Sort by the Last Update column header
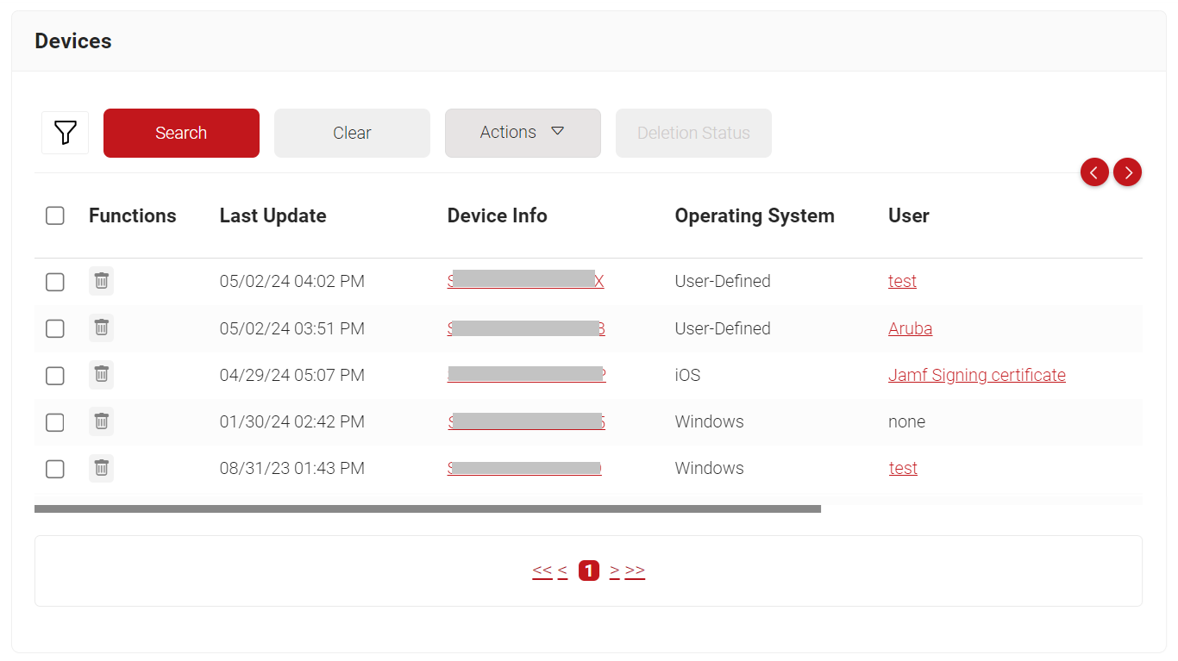 273,215
